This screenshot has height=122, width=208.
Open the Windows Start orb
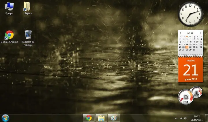pos(5,118)
